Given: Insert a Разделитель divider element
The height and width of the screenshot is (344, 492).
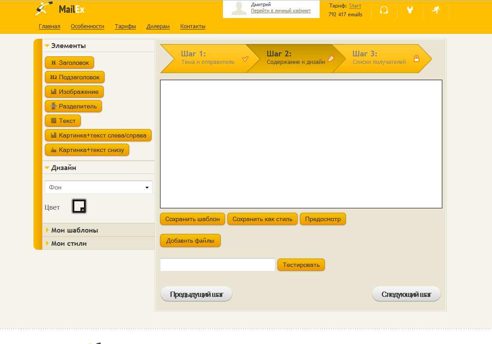Looking at the screenshot, I should coord(73,106).
